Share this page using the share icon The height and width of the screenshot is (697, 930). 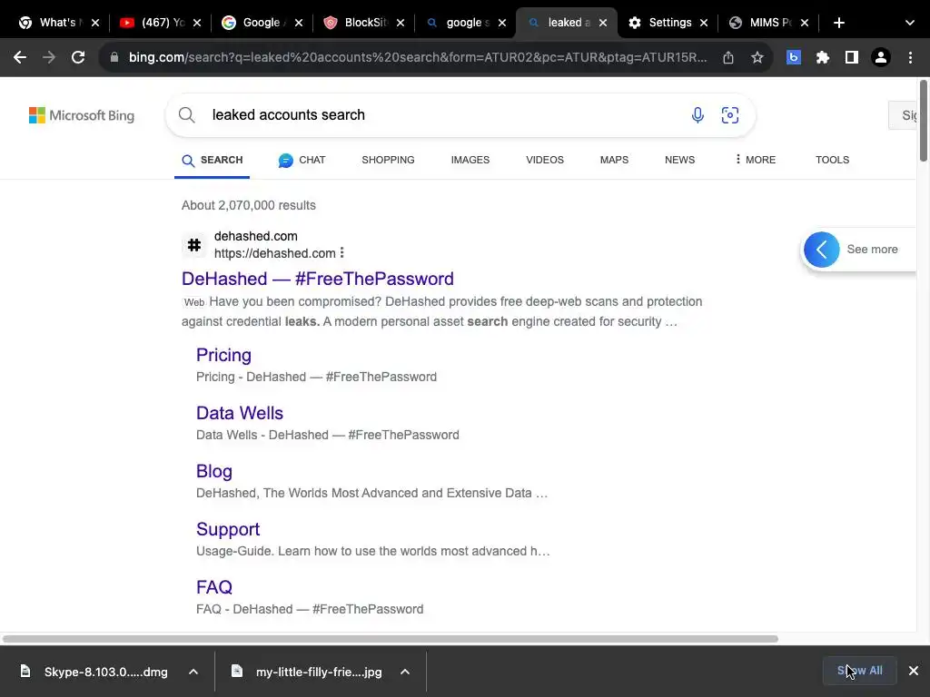(x=728, y=57)
